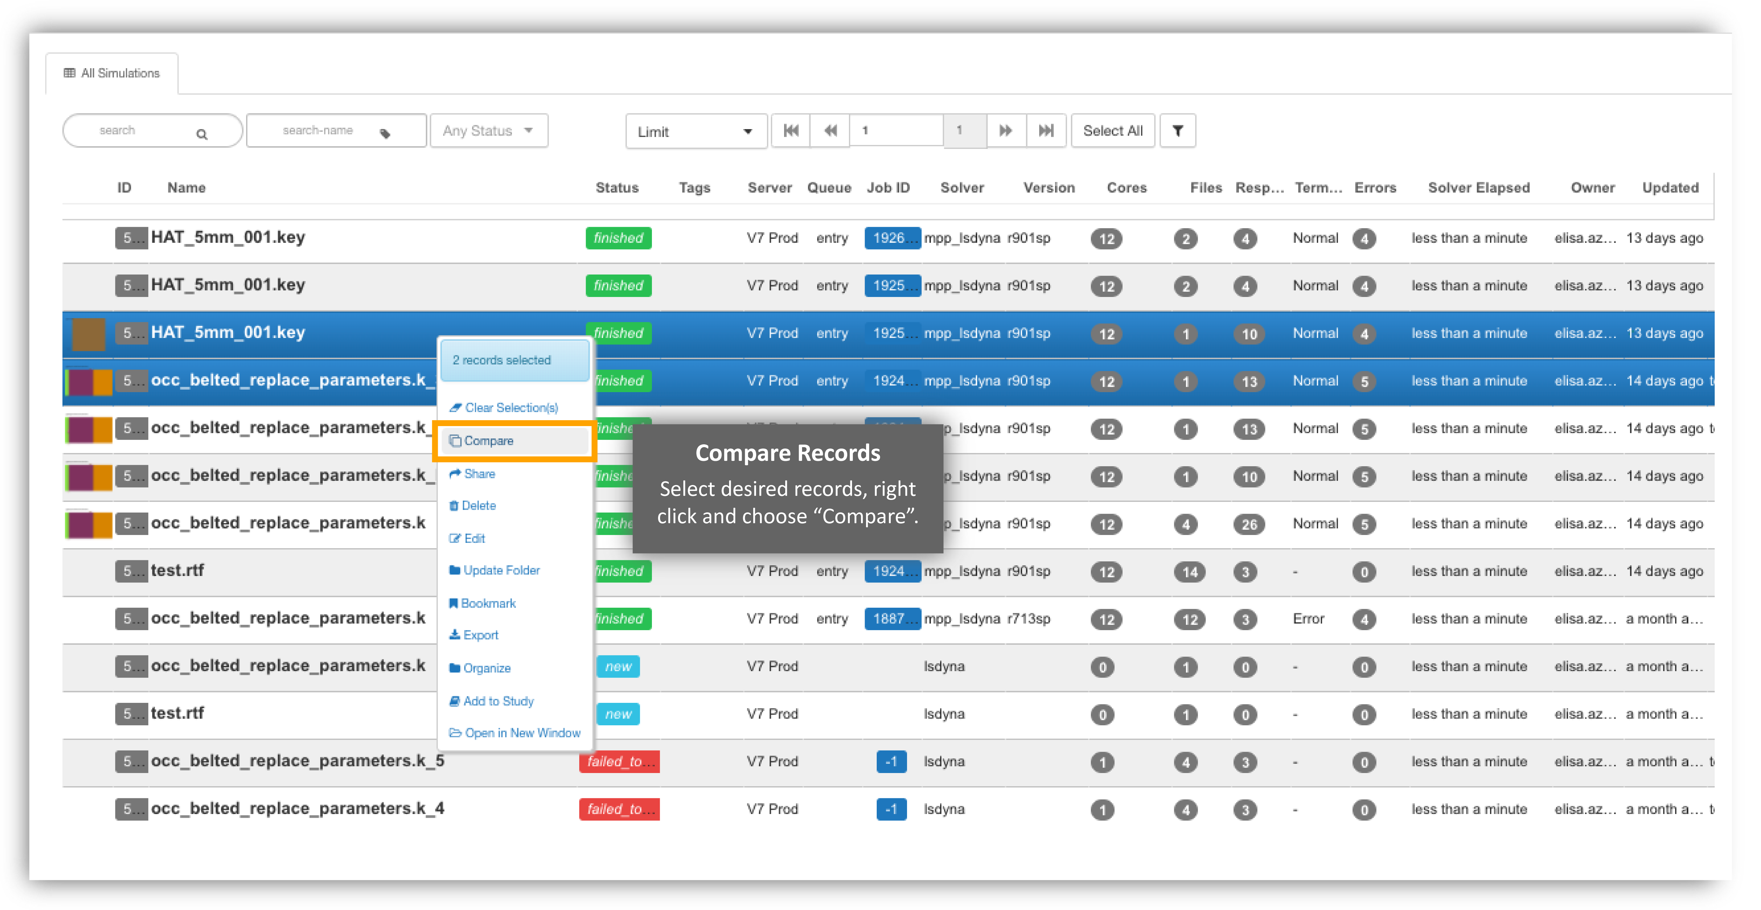Choose Share from context menu

click(x=472, y=474)
